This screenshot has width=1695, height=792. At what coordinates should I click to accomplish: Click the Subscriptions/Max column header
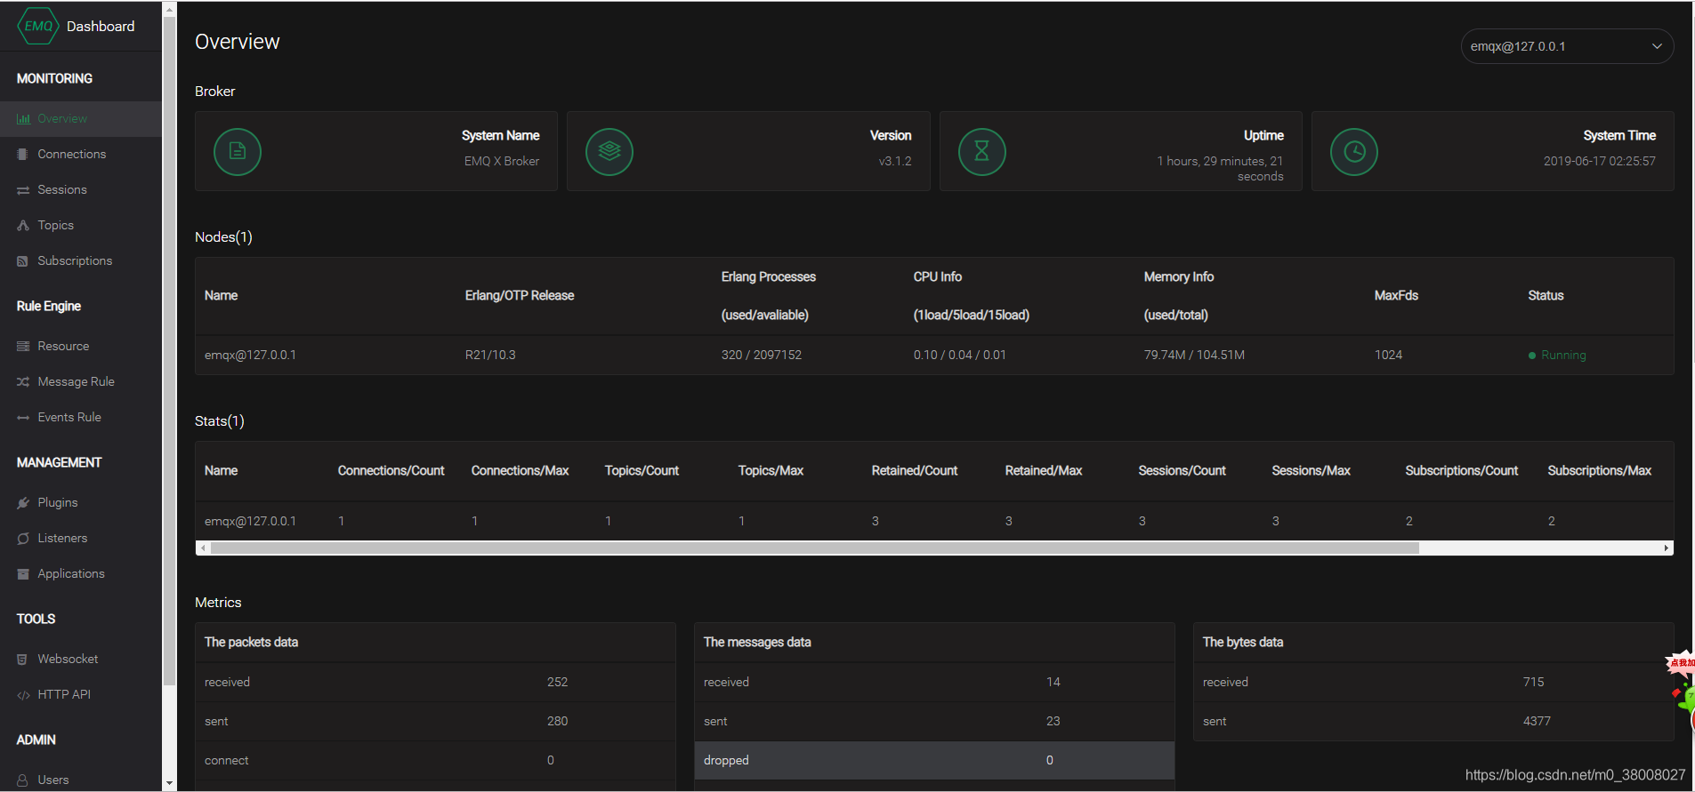click(1599, 471)
